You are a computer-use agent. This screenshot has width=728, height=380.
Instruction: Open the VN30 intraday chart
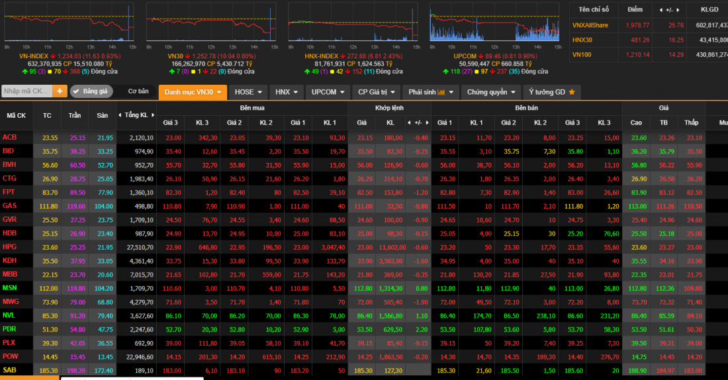pos(211,22)
